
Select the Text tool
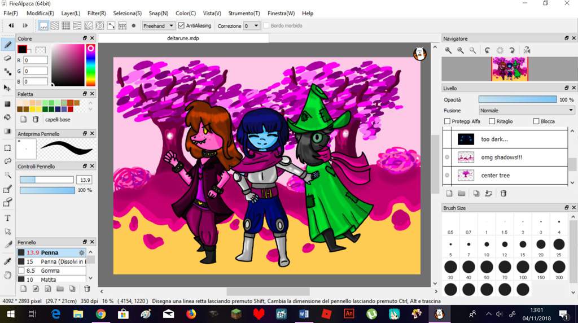[7, 218]
